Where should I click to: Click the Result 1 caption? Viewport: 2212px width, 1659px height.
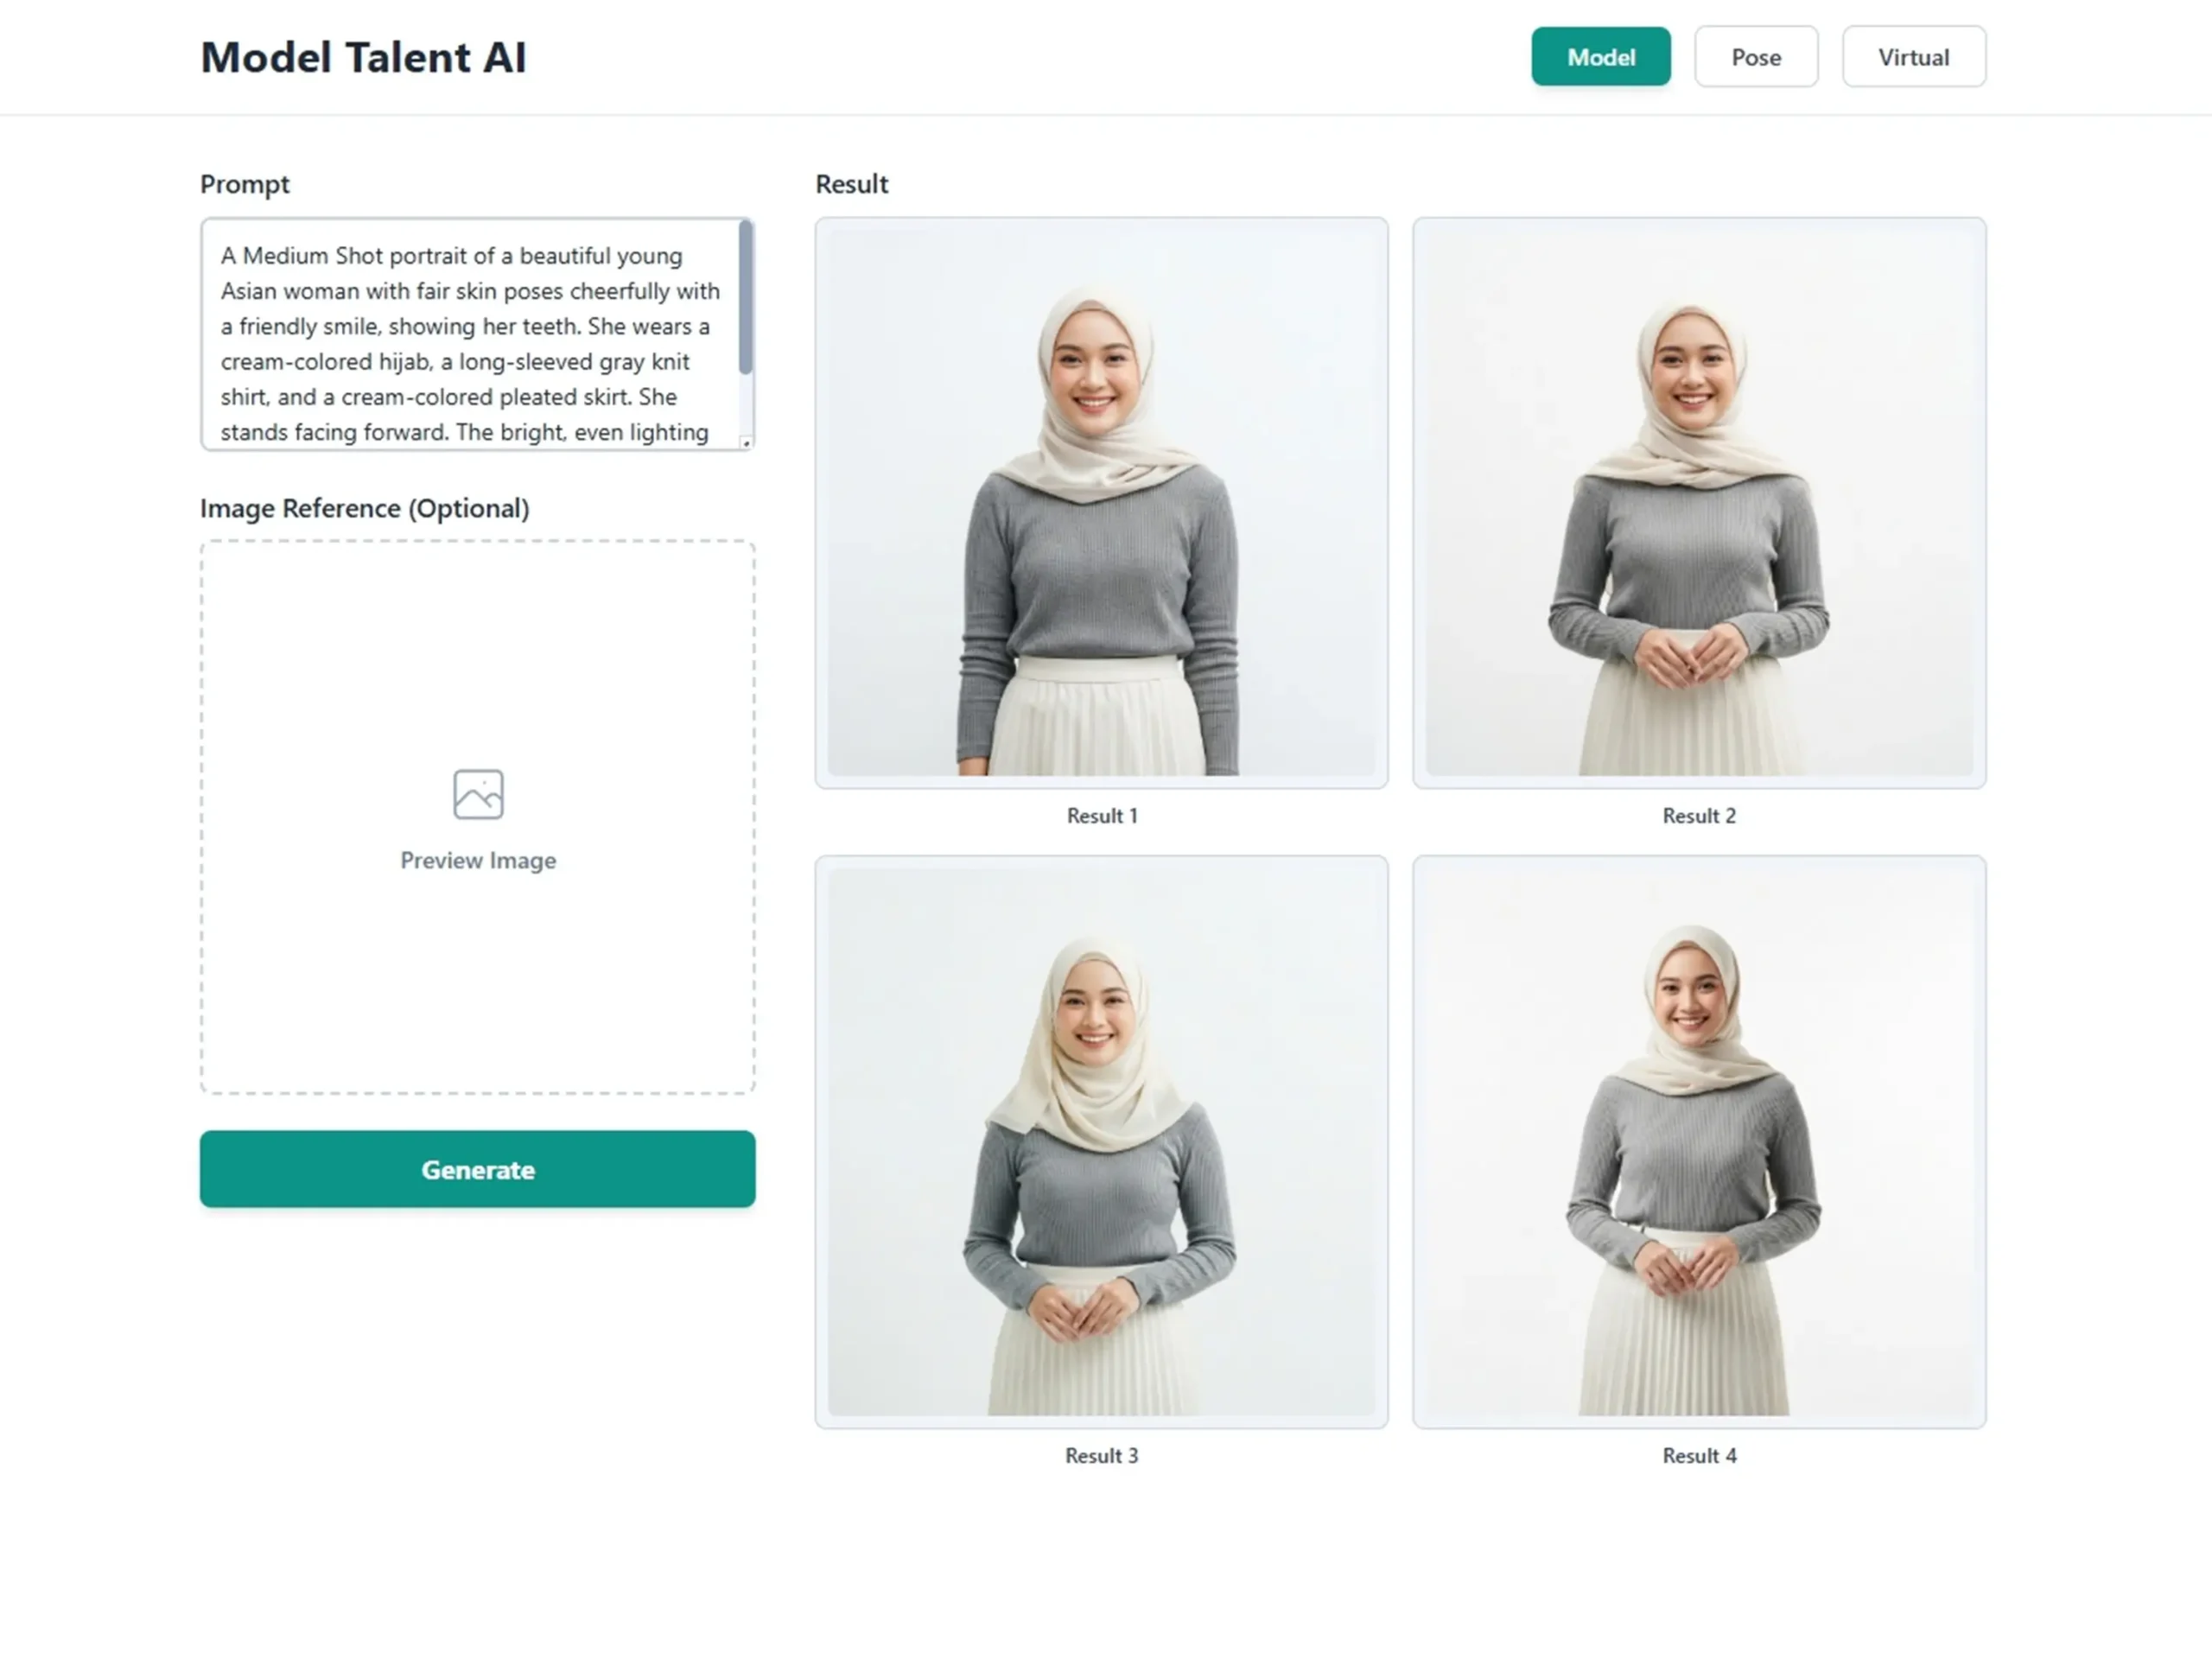[x=1101, y=815]
